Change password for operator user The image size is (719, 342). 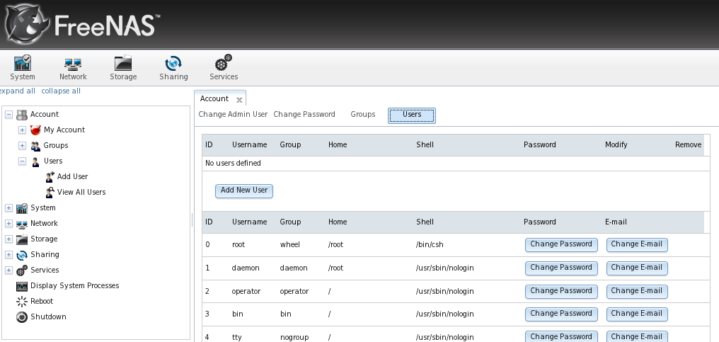pyautogui.click(x=561, y=292)
